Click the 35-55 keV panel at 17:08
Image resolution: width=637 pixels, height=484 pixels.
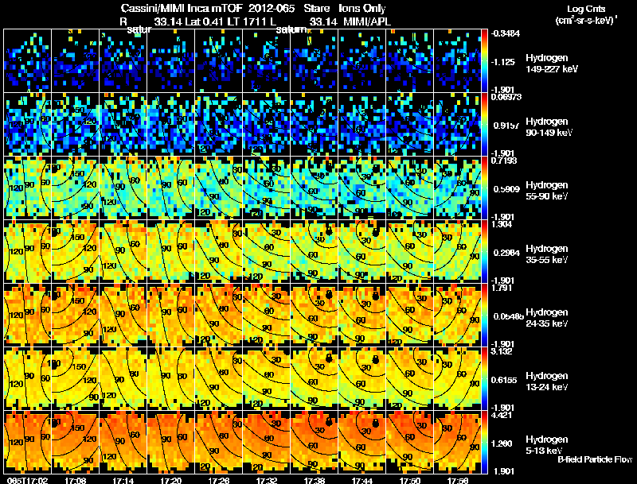[x=75, y=251]
